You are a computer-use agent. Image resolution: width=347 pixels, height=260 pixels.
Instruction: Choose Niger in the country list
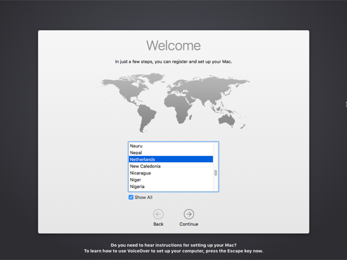[135, 180]
